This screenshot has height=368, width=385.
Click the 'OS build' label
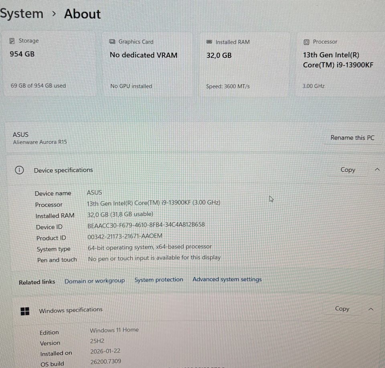(52, 364)
